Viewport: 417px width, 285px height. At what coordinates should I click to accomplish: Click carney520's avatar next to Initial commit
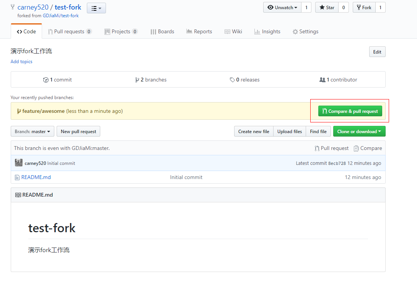18,162
